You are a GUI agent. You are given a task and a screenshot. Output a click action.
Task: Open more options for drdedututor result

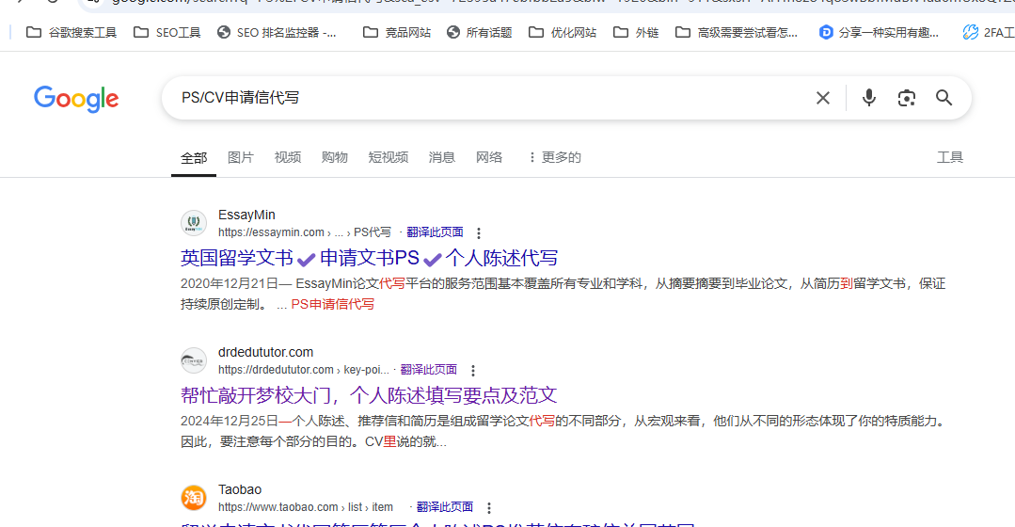click(x=472, y=371)
